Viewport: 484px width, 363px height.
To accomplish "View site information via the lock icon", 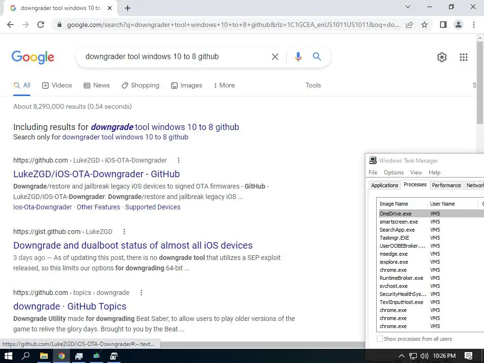I will (60, 25).
